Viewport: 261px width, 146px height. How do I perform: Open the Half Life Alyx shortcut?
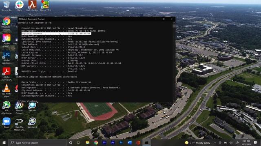click(32, 6)
